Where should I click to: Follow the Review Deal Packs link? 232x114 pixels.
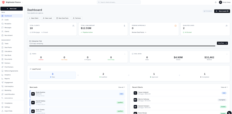coord(139,32)
